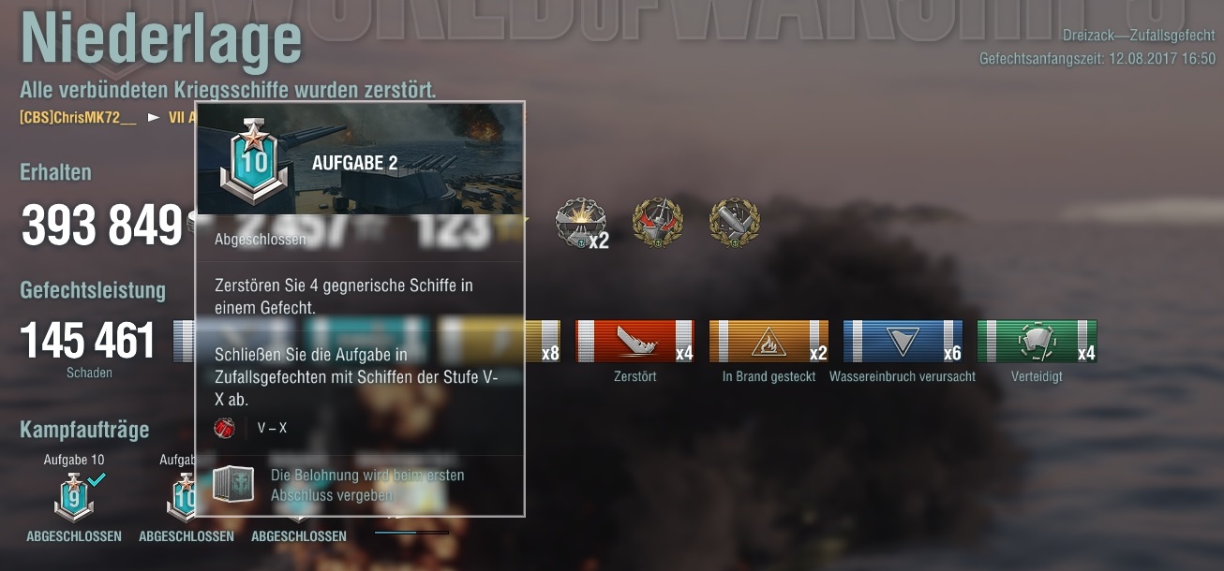Click the red ship-type icon beside V – X
The image size is (1224, 571).
point(225,428)
